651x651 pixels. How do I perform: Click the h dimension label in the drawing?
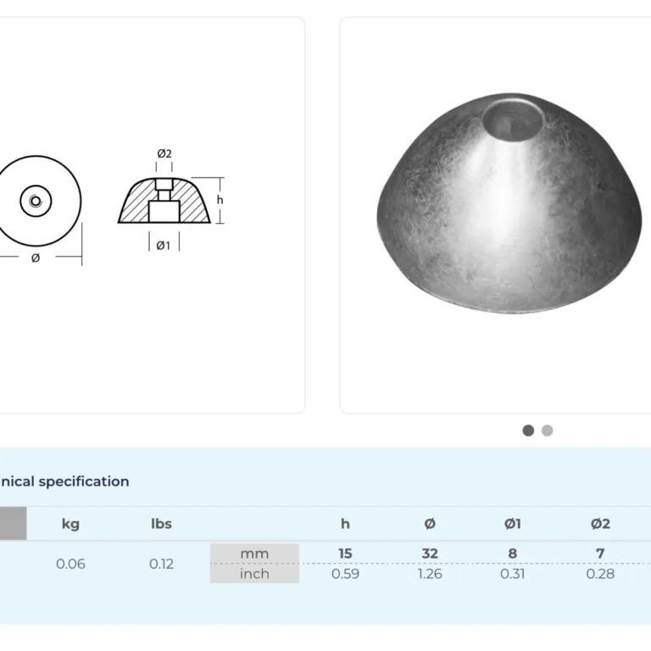pos(220,200)
